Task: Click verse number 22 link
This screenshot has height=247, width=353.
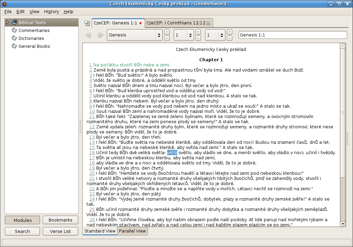Action: [x=92, y=189]
